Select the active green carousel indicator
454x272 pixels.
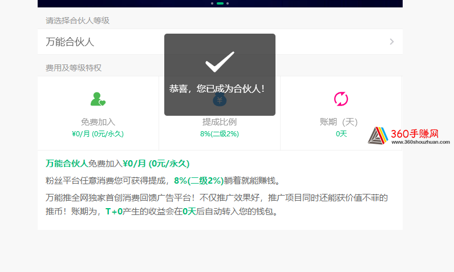(220, 3)
